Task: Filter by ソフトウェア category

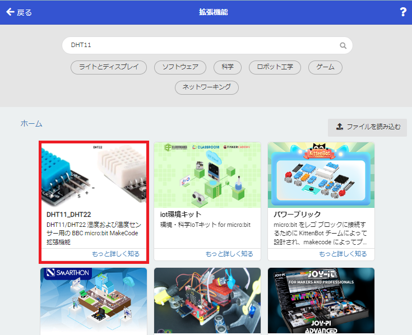Action: 180,67
